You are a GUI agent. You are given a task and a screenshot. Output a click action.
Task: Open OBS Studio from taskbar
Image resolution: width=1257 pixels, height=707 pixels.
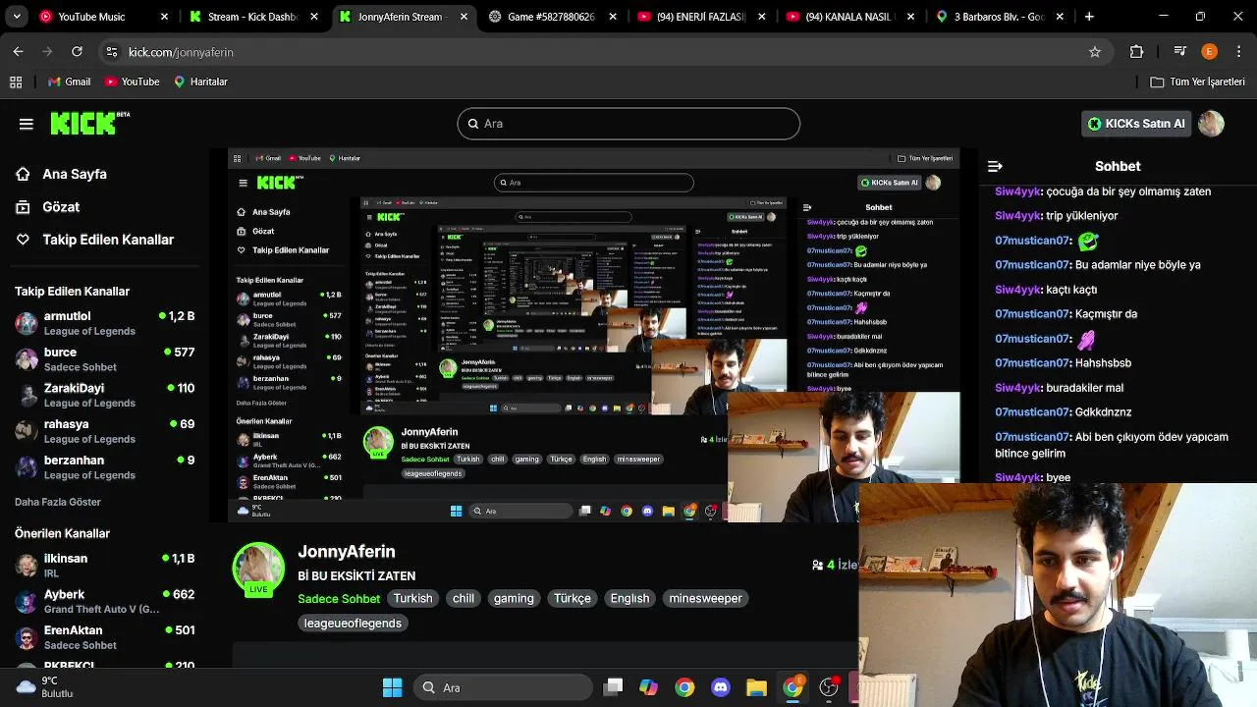click(x=829, y=687)
